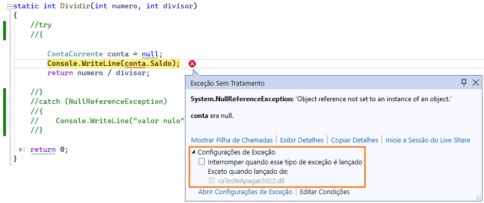Collapse the Dividir method outline box
484x203 pixels.
tap(10, 6)
